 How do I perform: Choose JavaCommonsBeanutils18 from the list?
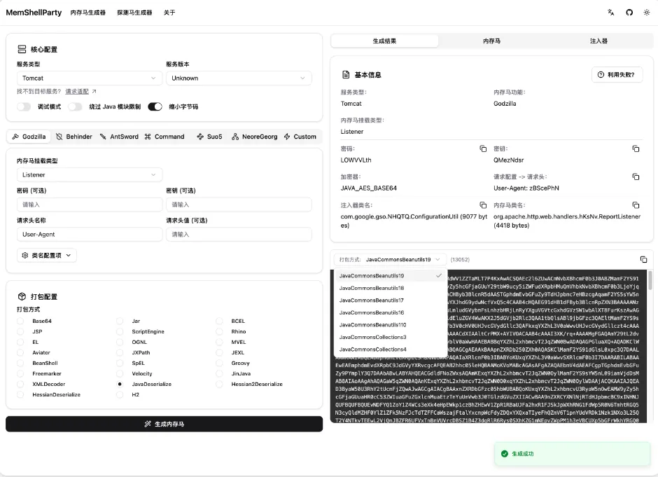pos(390,288)
